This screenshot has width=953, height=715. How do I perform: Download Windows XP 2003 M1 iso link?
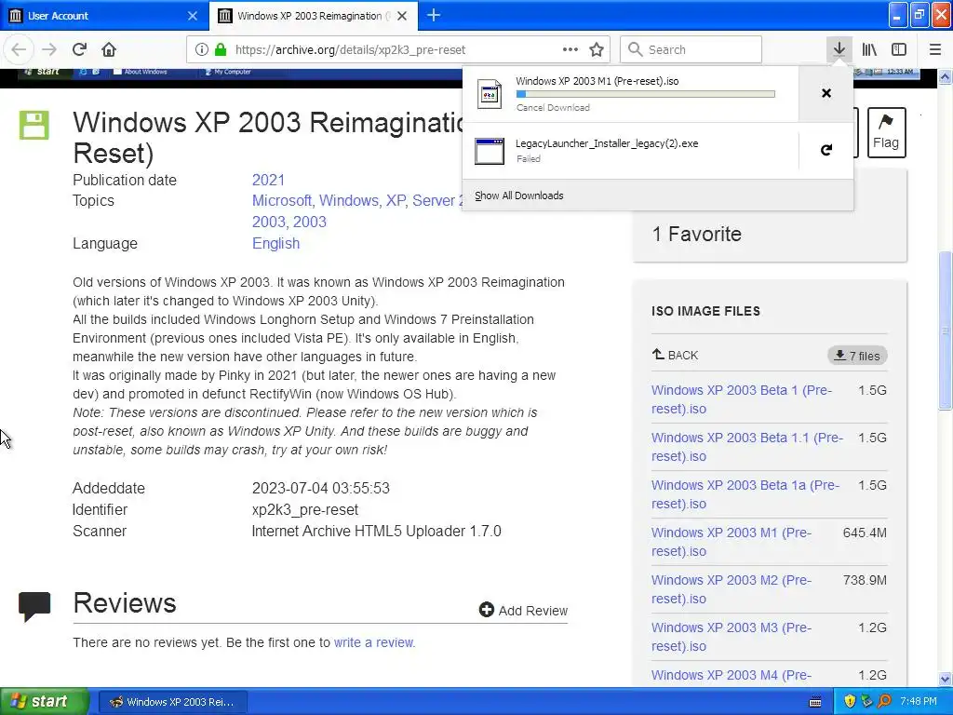pos(732,542)
